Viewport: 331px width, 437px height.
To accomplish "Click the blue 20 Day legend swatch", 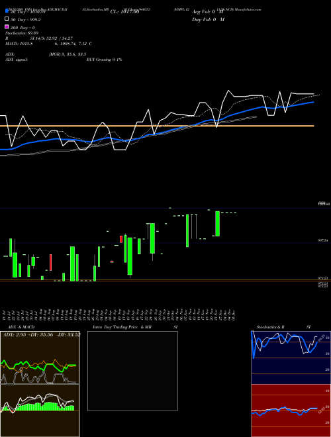I will point(7,11).
